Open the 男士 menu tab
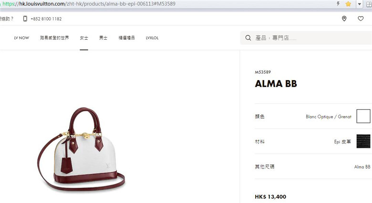This screenshot has width=372, height=203. pos(103,38)
